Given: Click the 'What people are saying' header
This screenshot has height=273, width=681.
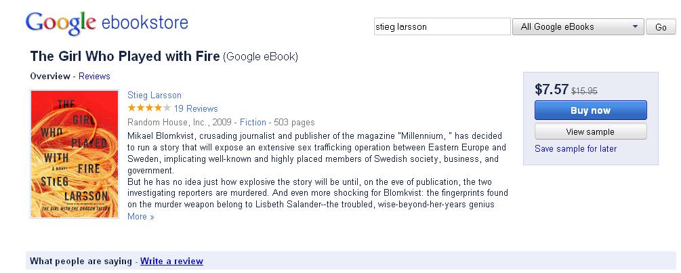Looking at the screenshot, I should coord(81,261).
